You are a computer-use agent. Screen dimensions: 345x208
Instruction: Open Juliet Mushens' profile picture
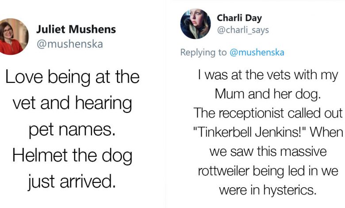click(x=12, y=37)
